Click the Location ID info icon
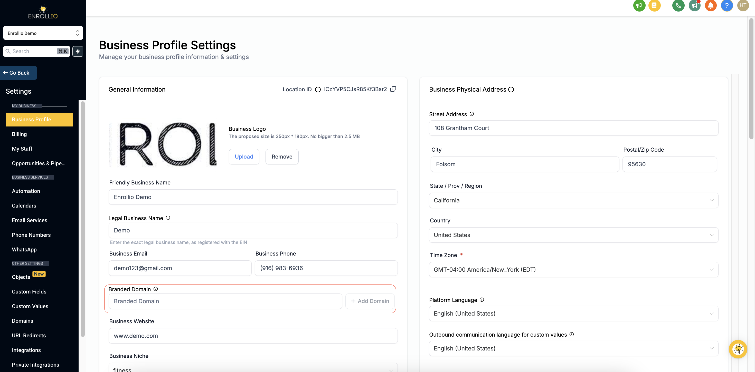The height and width of the screenshot is (372, 755). (x=318, y=89)
